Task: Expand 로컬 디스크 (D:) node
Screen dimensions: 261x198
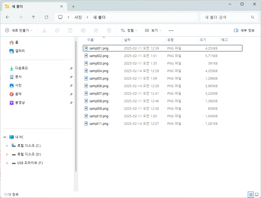Action: click(x=7, y=154)
